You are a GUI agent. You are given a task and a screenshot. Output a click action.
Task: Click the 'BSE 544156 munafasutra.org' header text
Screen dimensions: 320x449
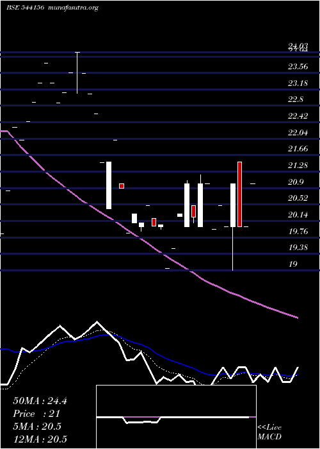click(x=52, y=8)
